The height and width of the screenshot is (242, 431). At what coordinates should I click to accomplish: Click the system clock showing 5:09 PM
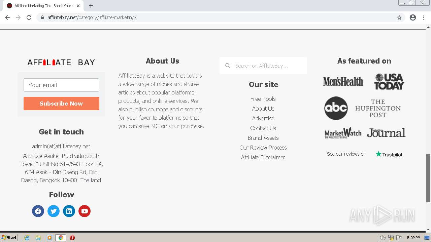413,238
